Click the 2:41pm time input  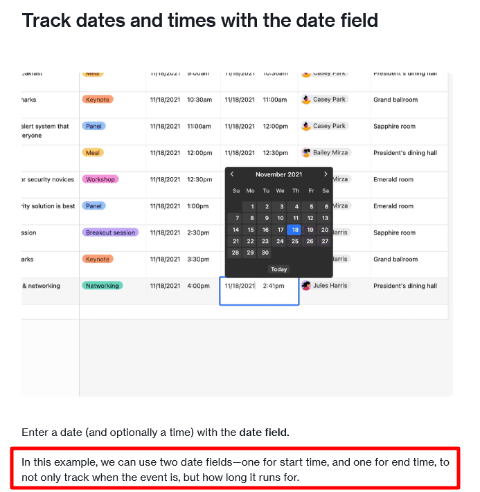coord(274,286)
